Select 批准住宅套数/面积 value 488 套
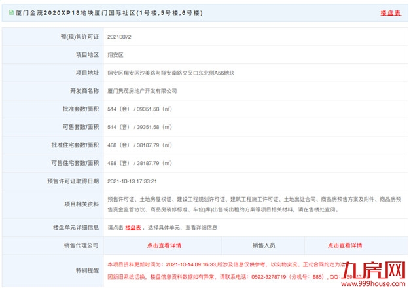The image size is (409, 290). tap(139, 145)
